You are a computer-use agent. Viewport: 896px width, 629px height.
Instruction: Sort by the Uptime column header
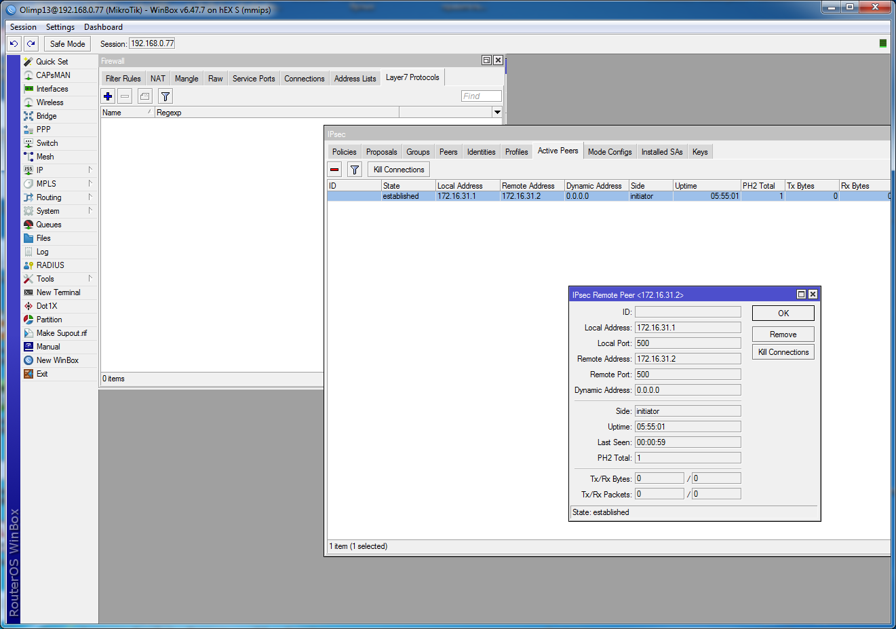tap(707, 186)
